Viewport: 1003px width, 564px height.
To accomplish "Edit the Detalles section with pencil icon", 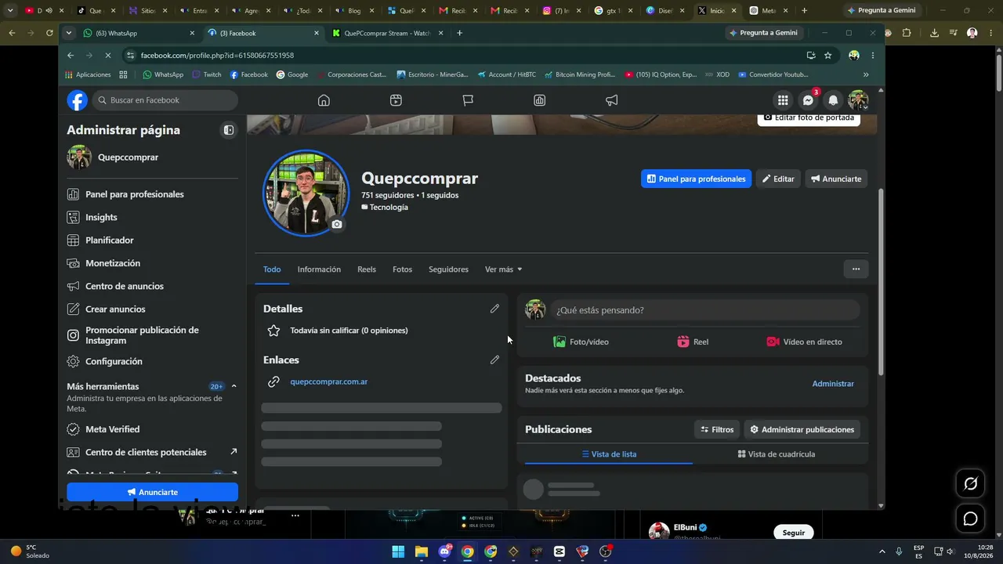I will pos(494,309).
